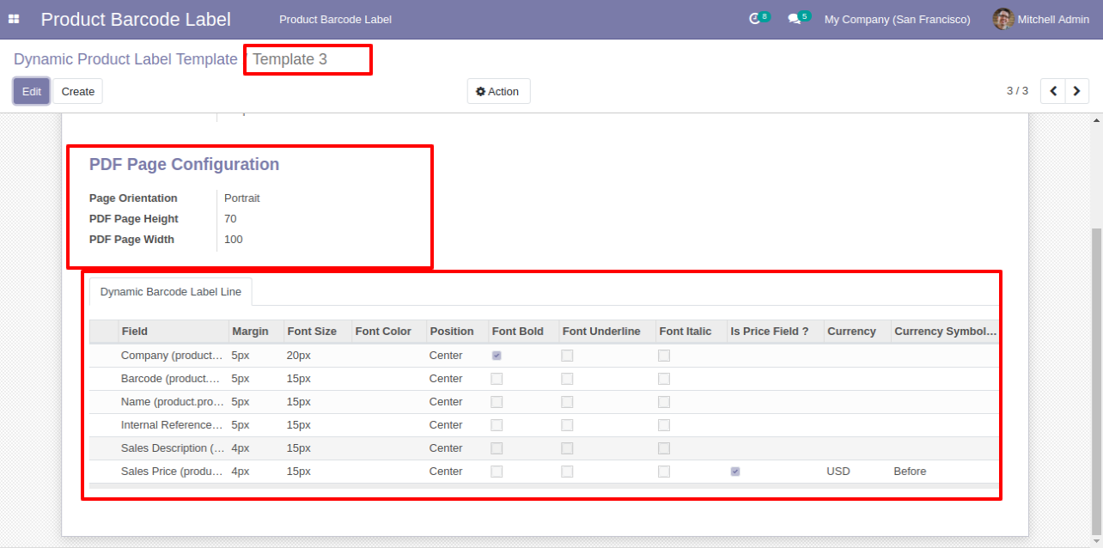Image resolution: width=1103 pixels, height=548 pixels.
Task: Sort by the Font Size column header
Action: (x=318, y=332)
